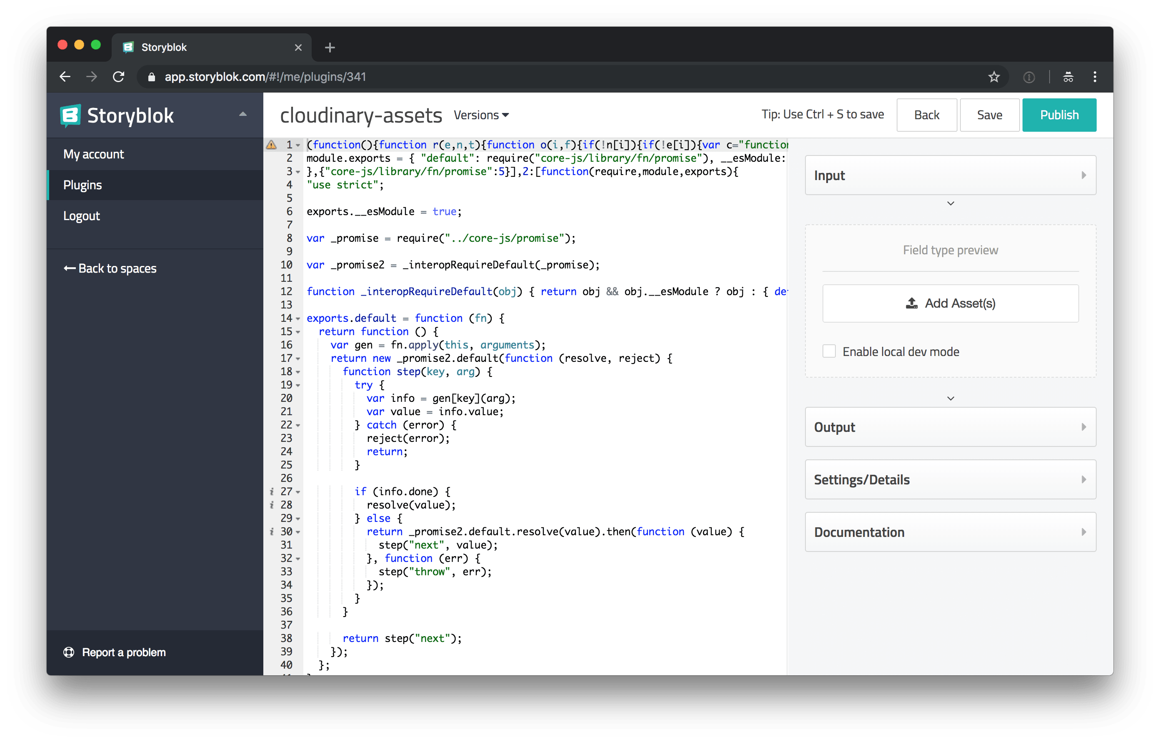1160x742 pixels.
Task: Click the Storyblok logo icon in sidebar
Action: coord(70,115)
